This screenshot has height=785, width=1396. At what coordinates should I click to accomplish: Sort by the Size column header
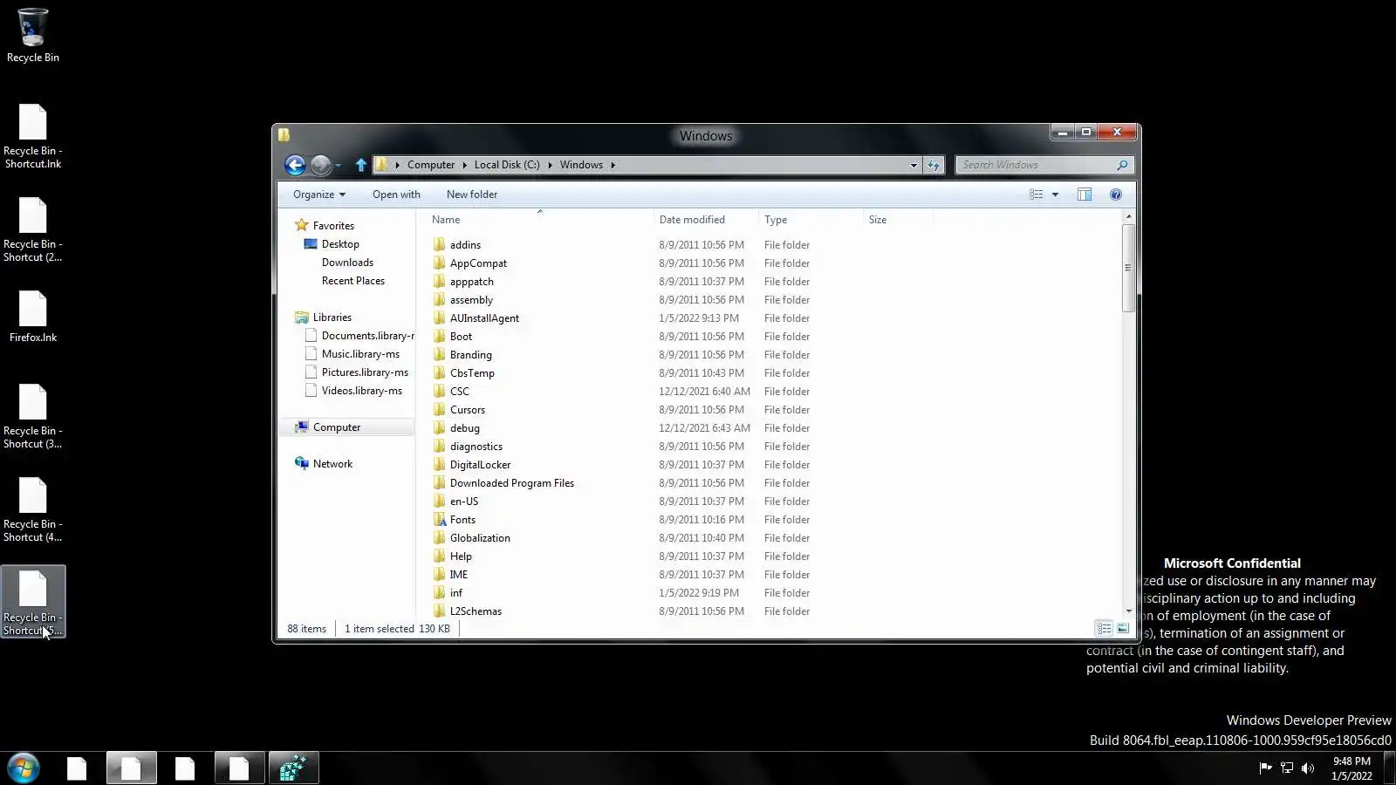tap(898, 220)
